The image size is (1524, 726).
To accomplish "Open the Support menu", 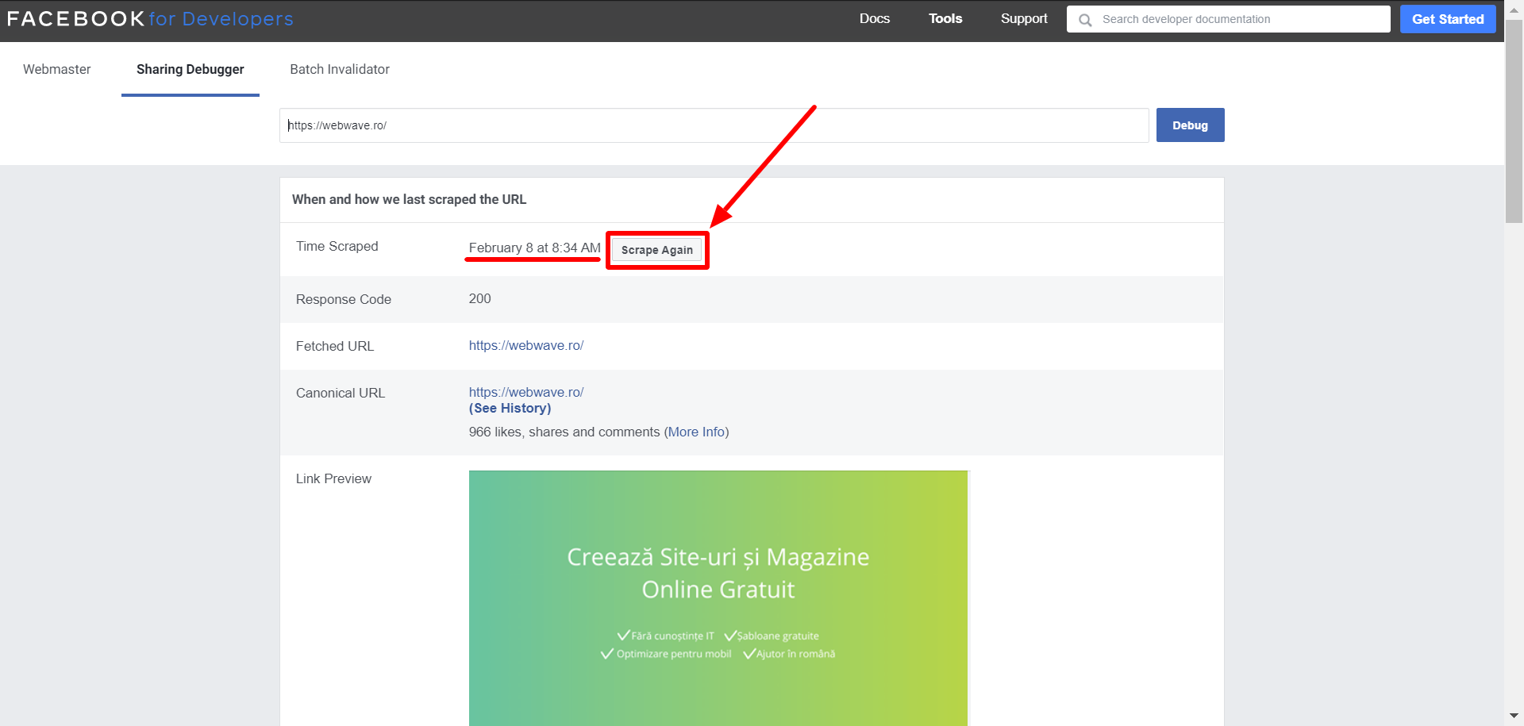I will (1023, 19).
